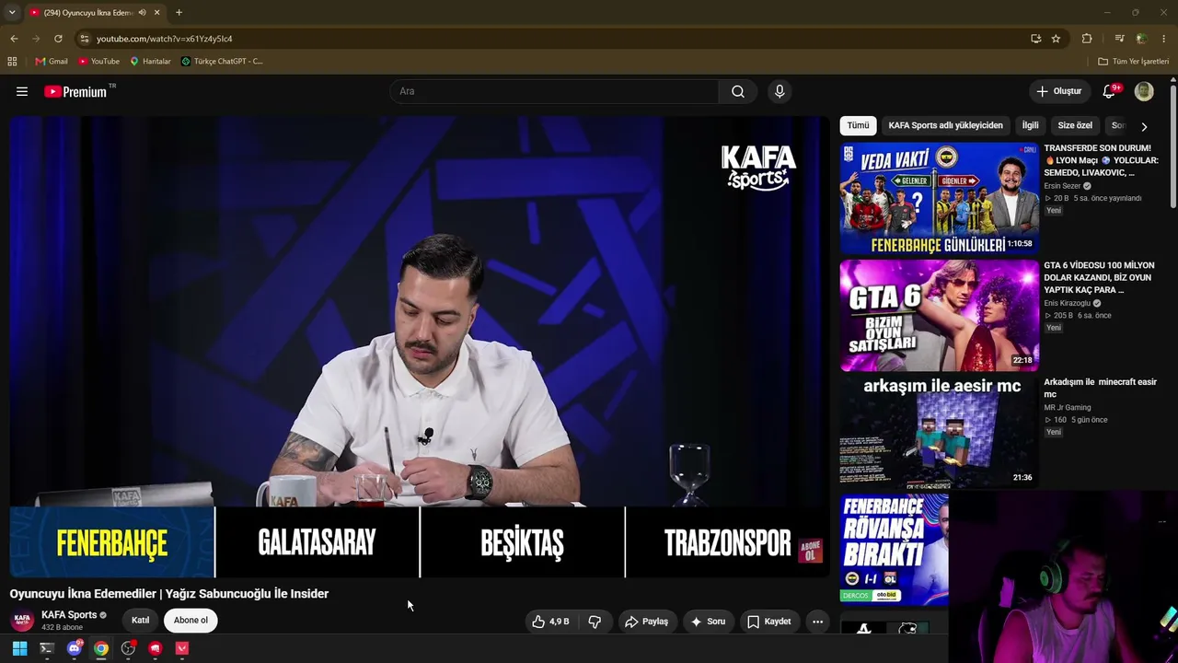Open the GTA 6 video thumbnail
The height and width of the screenshot is (663, 1178).
940,315
